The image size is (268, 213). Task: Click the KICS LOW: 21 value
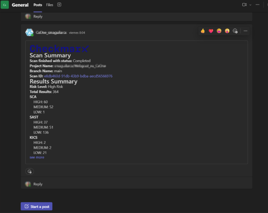coord(40,153)
